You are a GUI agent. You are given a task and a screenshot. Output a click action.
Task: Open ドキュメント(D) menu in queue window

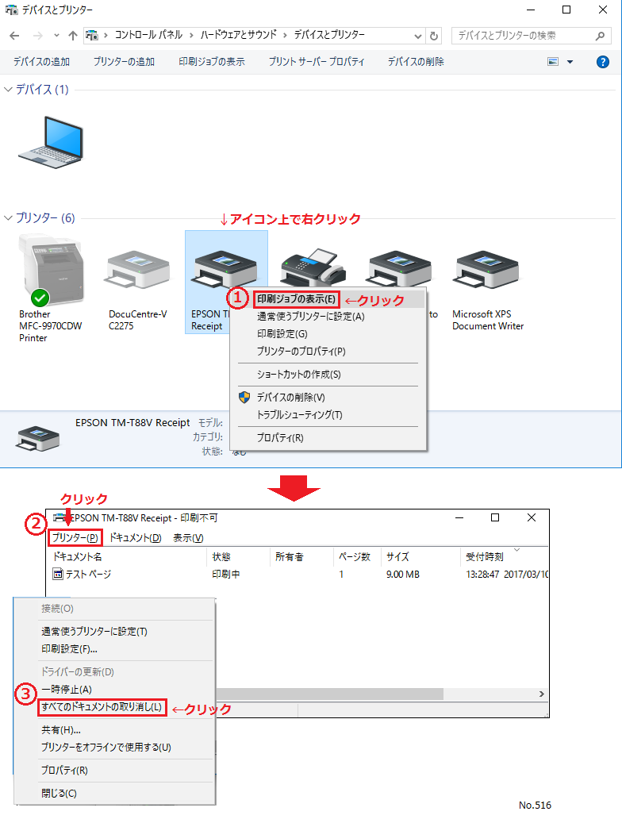[x=135, y=537]
